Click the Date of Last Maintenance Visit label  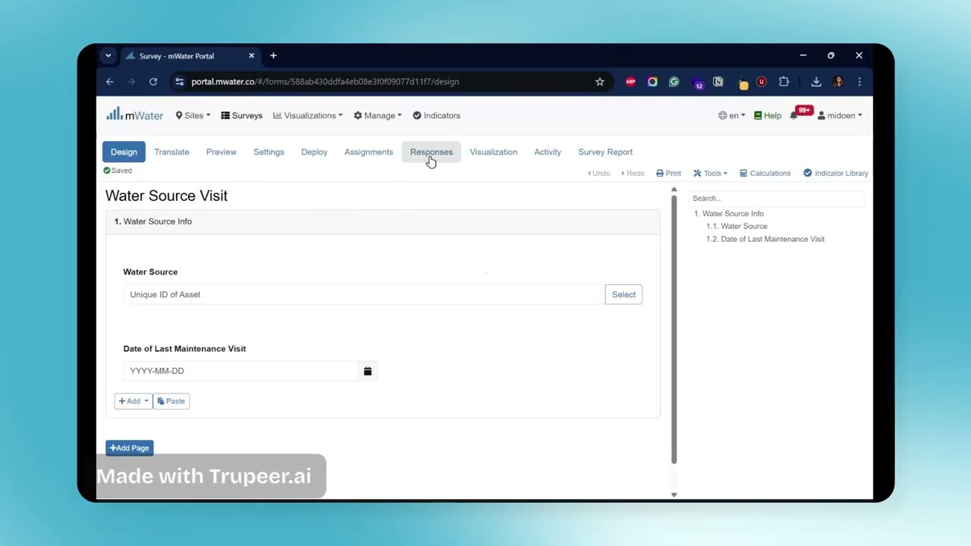pos(184,349)
